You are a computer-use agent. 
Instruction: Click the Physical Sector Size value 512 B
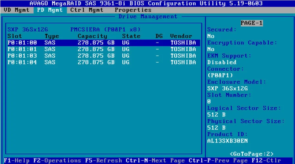point(216,128)
